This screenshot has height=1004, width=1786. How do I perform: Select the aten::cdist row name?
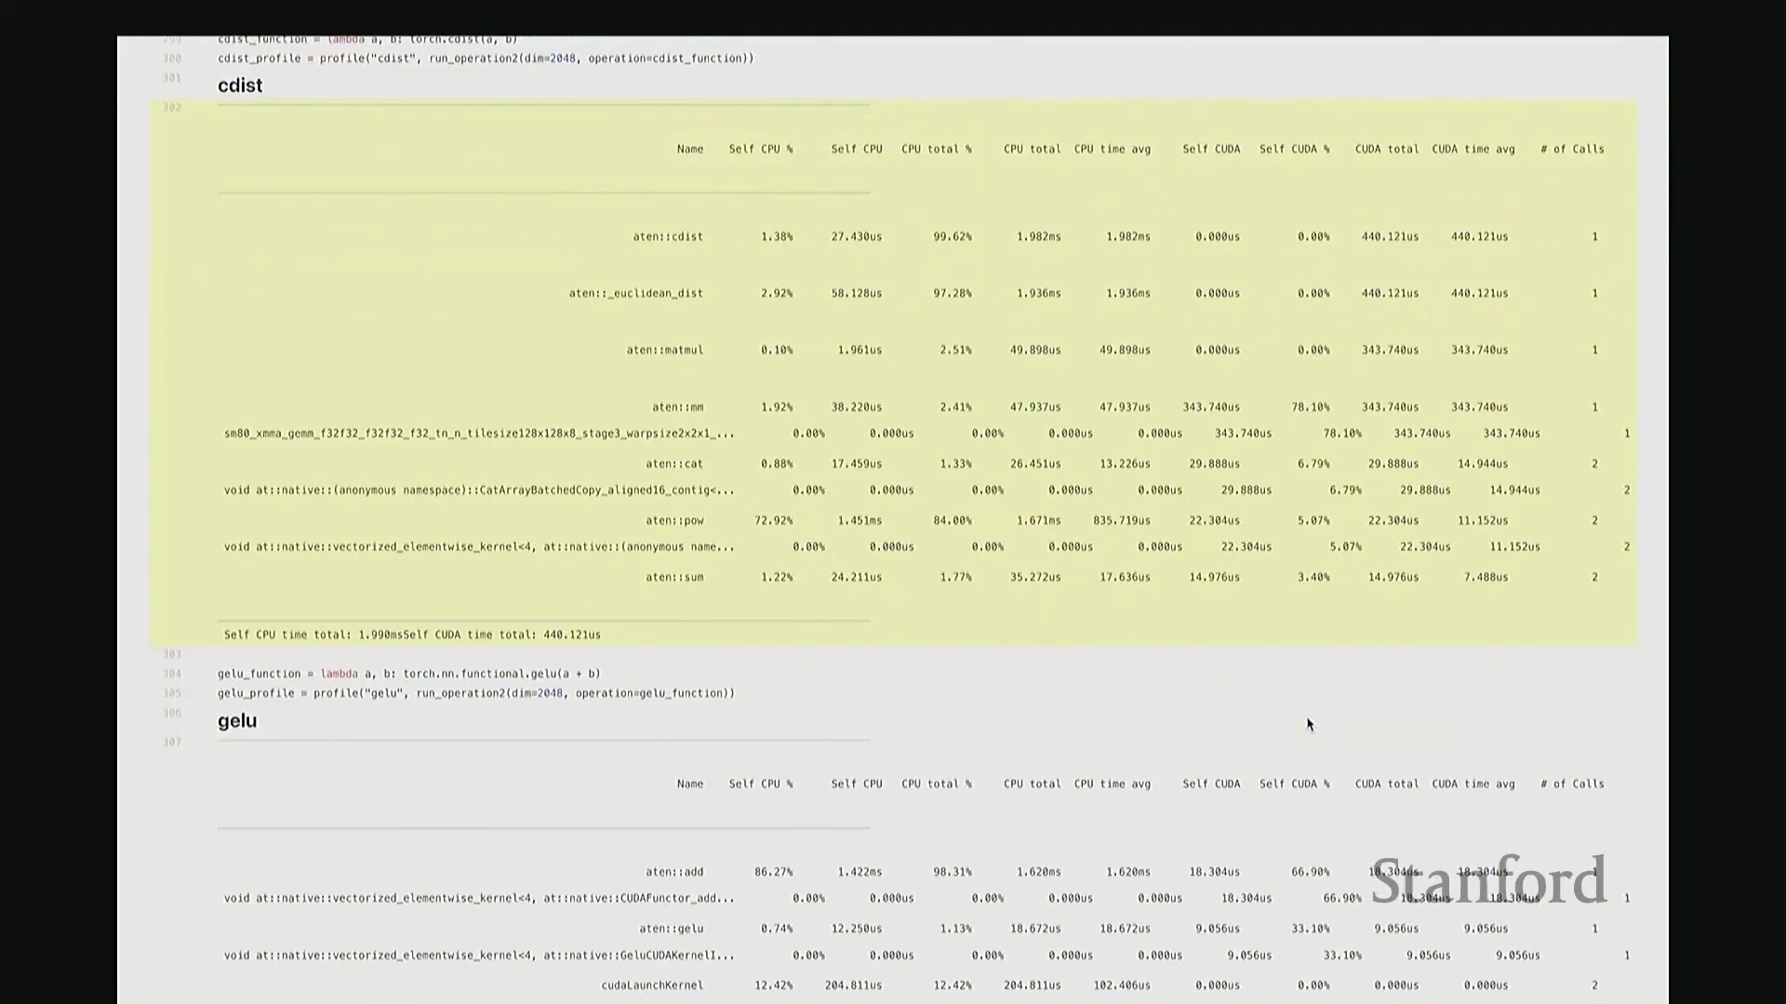(x=668, y=237)
